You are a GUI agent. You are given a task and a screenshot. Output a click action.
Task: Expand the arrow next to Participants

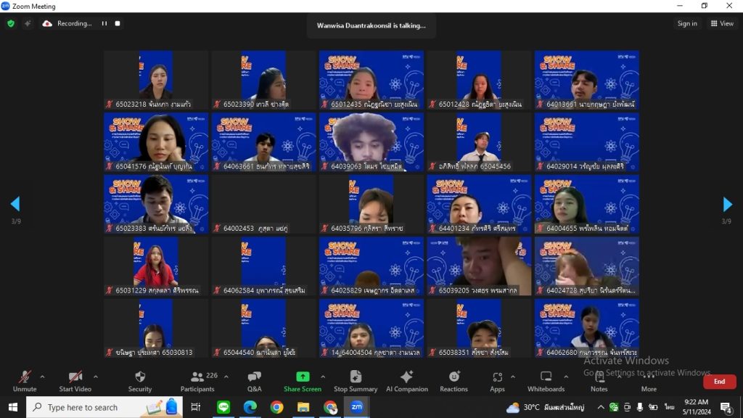pos(226,377)
